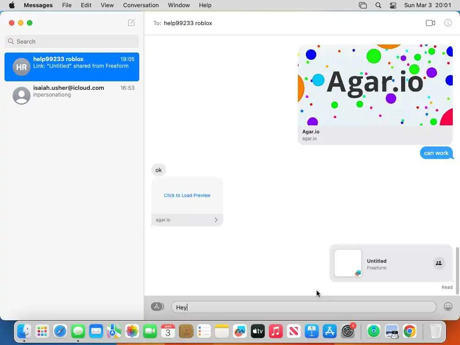460x345 pixels.
Task: Click the Stage Manager menu bar icon
Action: click(363, 5)
